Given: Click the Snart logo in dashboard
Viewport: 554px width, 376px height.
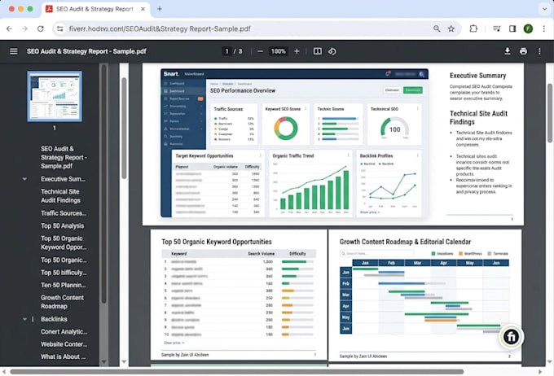Looking at the screenshot, I should click(171, 74).
